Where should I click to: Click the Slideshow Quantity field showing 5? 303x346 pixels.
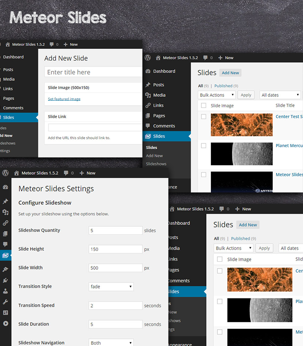[x=116, y=231]
